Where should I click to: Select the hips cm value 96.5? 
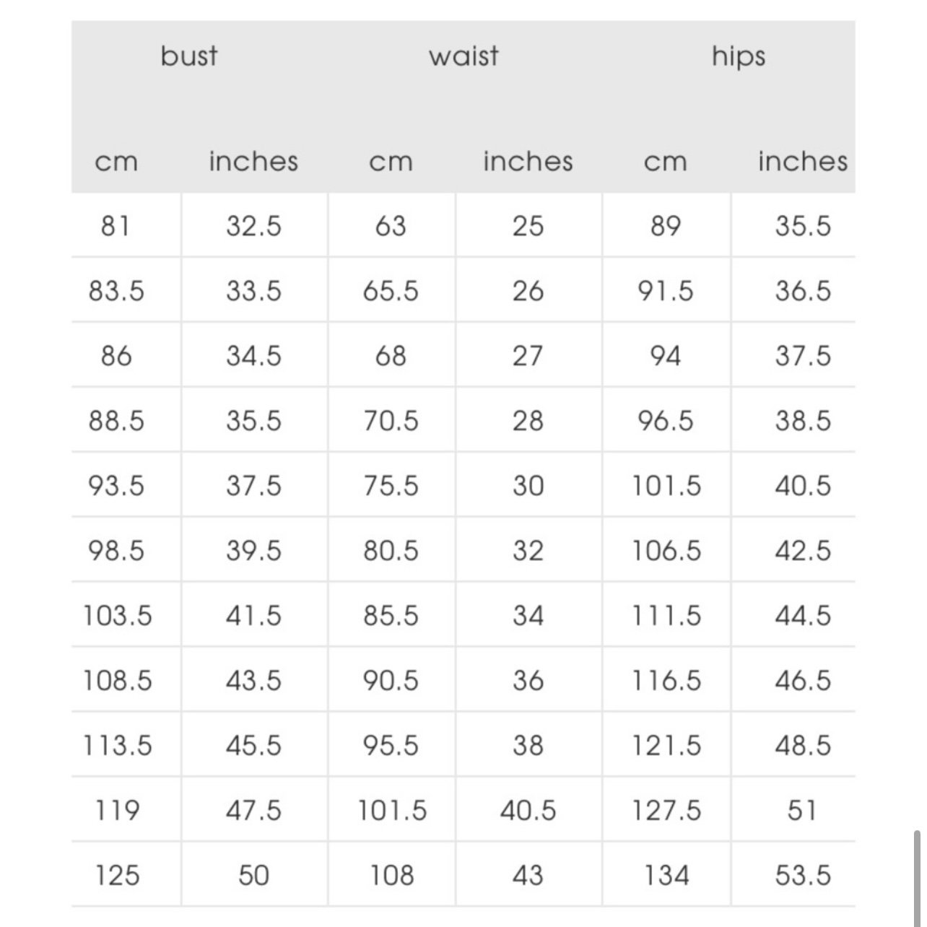[x=665, y=420]
